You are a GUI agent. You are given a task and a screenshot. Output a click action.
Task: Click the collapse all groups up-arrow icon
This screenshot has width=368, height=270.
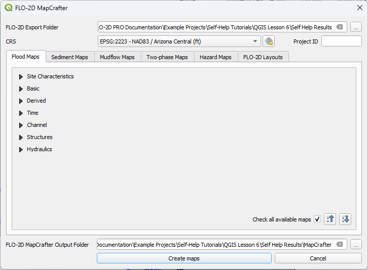point(330,219)
